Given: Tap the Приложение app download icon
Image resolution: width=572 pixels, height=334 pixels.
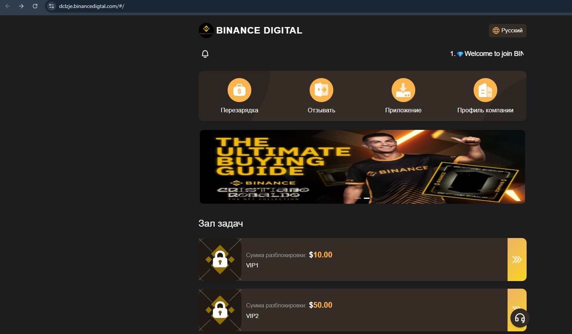Looking at the screenshot, I should pos(403,90).
